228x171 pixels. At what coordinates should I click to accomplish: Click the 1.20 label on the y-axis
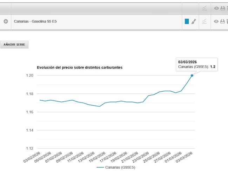(29, 75)
